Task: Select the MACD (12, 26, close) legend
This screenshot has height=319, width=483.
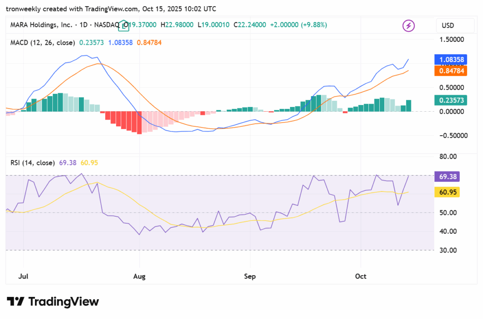Action: 42,42
